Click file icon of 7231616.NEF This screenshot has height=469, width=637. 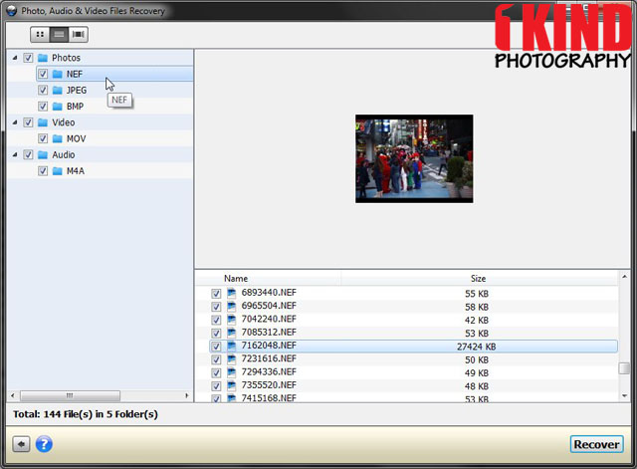[231, 359]
